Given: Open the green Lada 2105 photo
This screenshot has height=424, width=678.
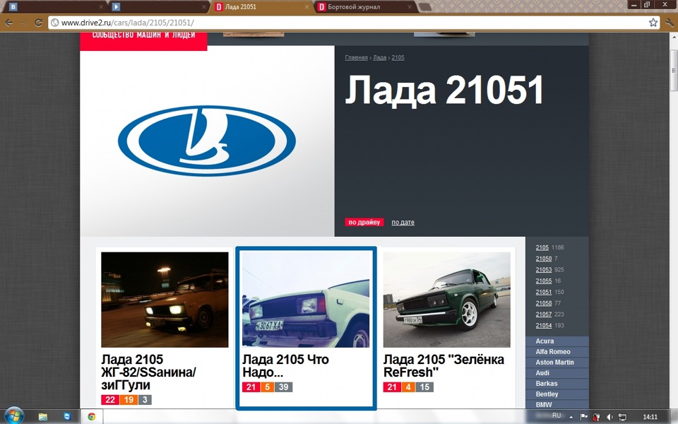Looking at the screenshot, I should tap(446, 300).
